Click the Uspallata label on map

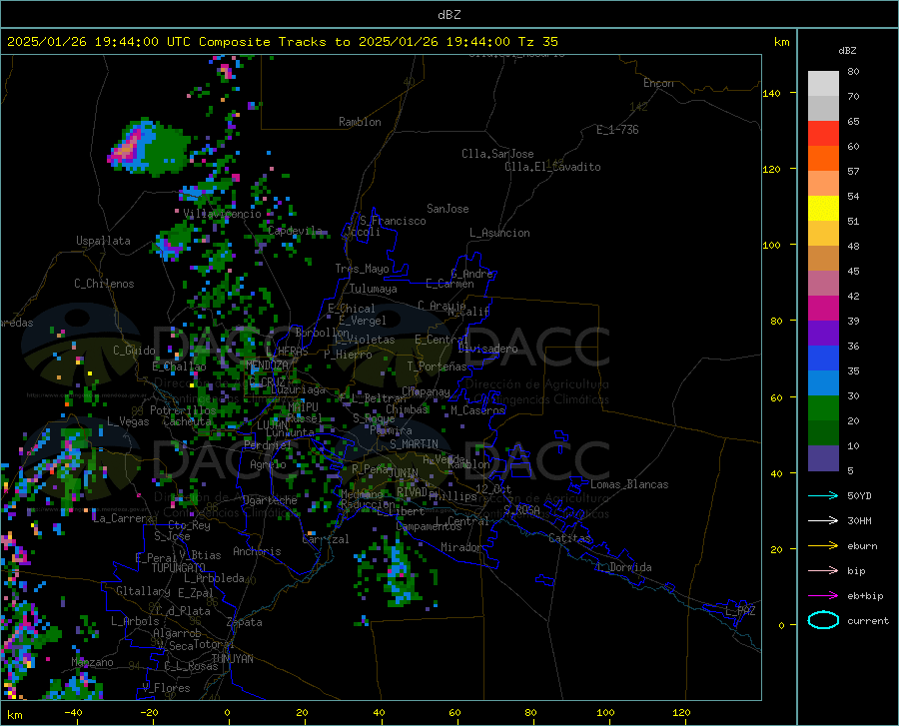click(103, 241)
